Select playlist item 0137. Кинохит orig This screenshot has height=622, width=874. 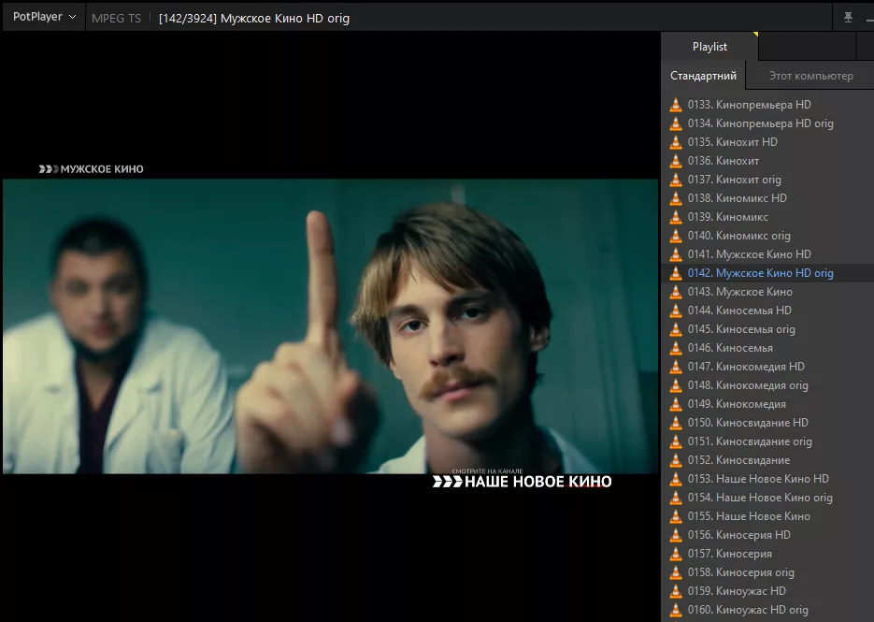pyautogui.click(x=767, y=180)
